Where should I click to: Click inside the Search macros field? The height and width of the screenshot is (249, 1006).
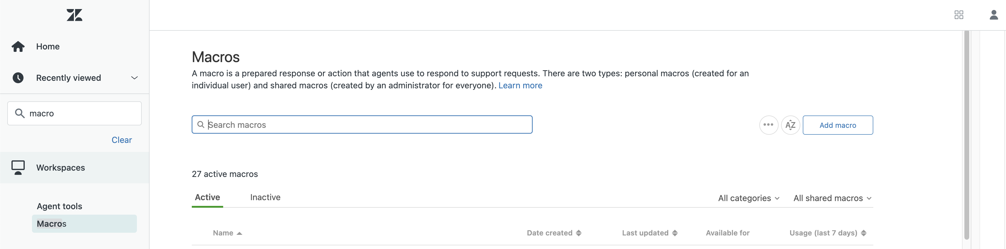click(362, 124)
